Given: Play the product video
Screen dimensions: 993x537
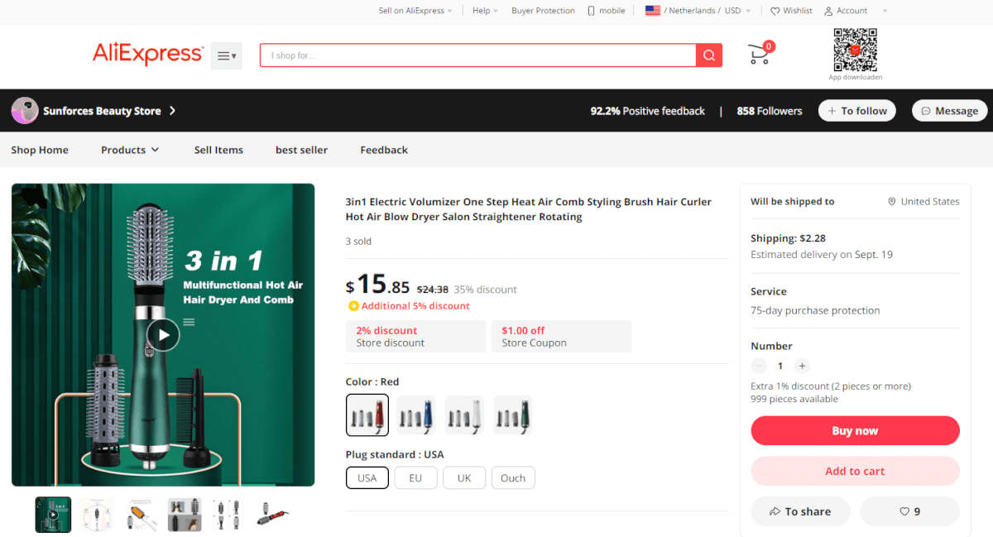Looking at the screenshot, I should click(x=163, y=334).
